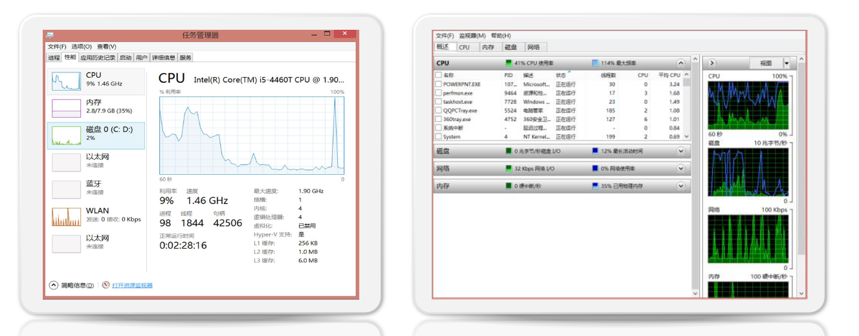Open the 帮助(H) menu in Resource Monitor
This screenshot has height=336, width=859.
[500, 36]
